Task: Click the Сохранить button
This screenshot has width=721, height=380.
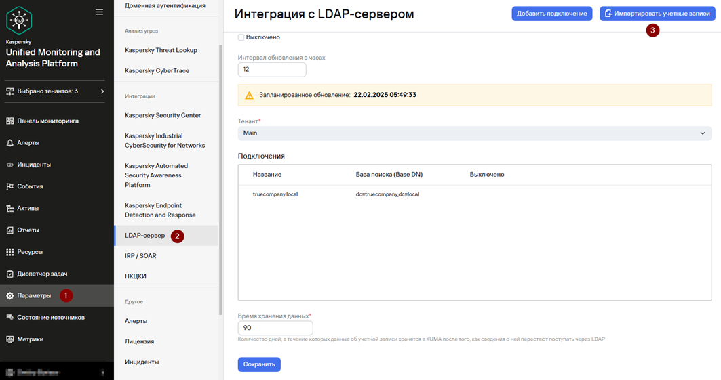Action: [259, 364]
